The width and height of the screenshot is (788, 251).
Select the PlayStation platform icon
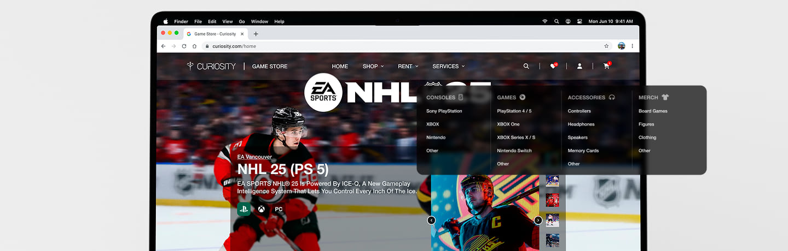pos(244,209)
